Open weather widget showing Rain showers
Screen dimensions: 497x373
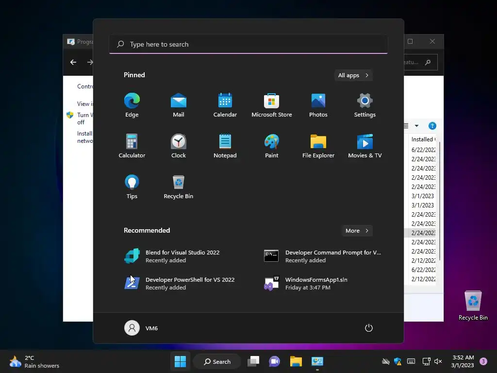coord(34,361)
